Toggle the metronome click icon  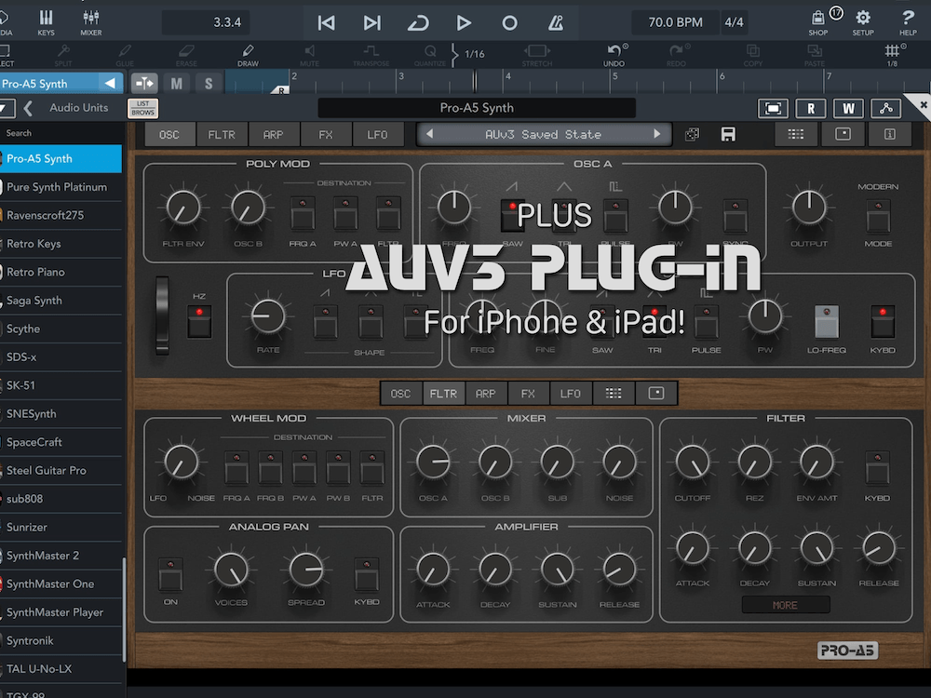click(555, 22)
